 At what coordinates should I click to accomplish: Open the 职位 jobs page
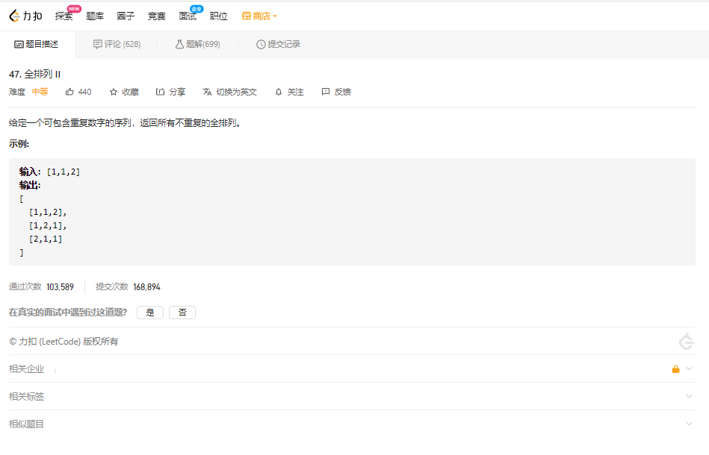(218, 16)
